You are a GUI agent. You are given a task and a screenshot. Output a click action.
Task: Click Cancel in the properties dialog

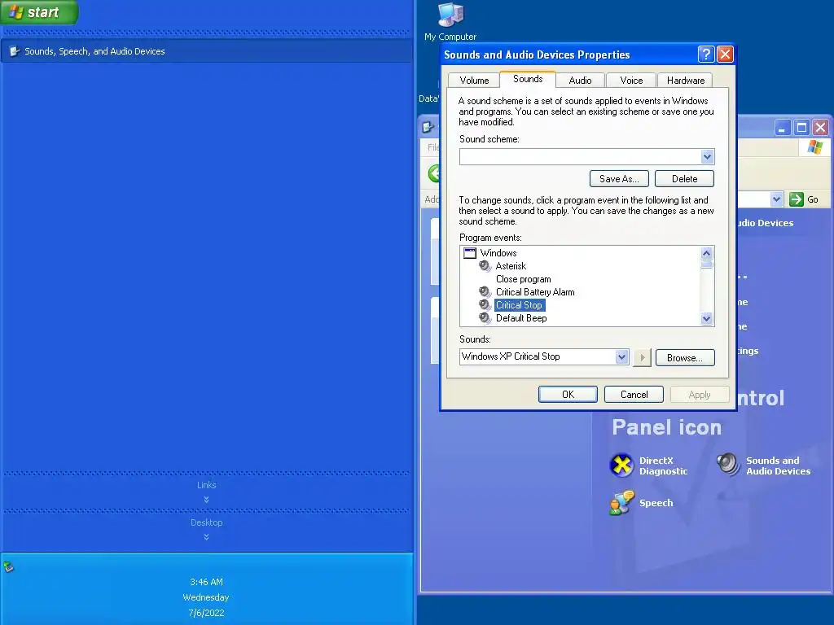pos(634,395)
